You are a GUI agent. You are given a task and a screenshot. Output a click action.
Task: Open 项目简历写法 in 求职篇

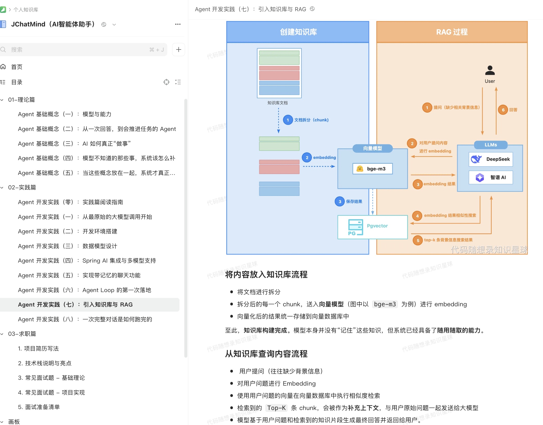pyautogui.click(x=38, y=348)
